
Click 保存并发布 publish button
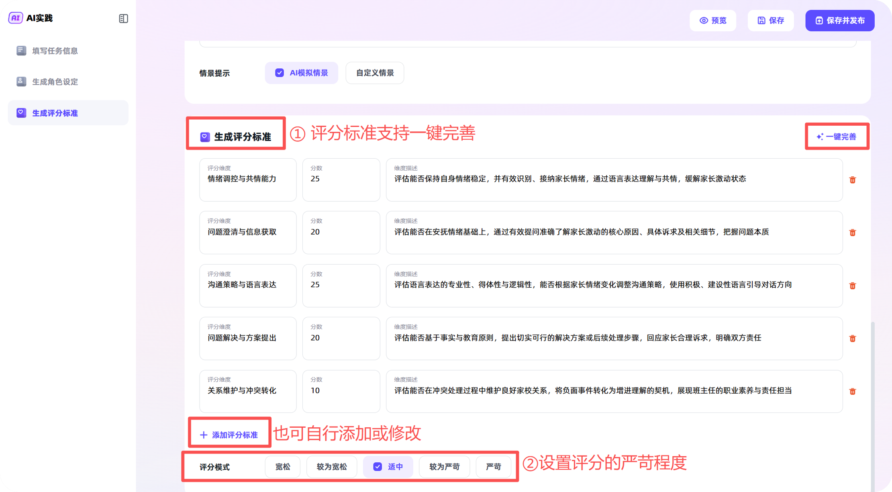coord(840,20)
